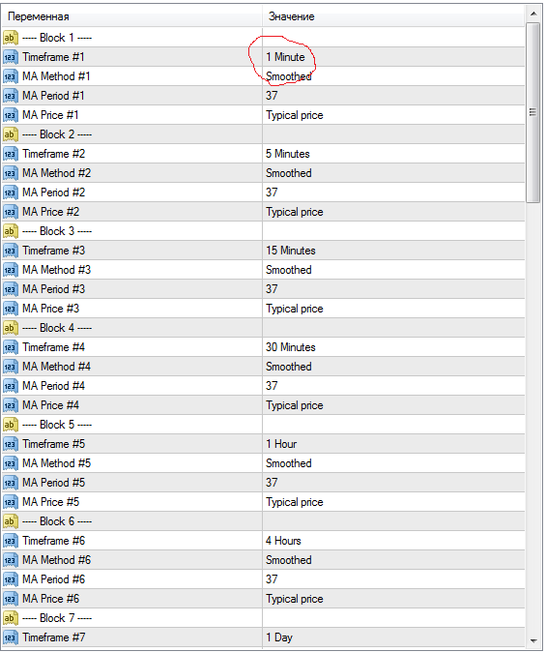The height and width of the screenshot is (652, 546).
Task: Click the Переменная column header
Action: click(x=132, y=16)
